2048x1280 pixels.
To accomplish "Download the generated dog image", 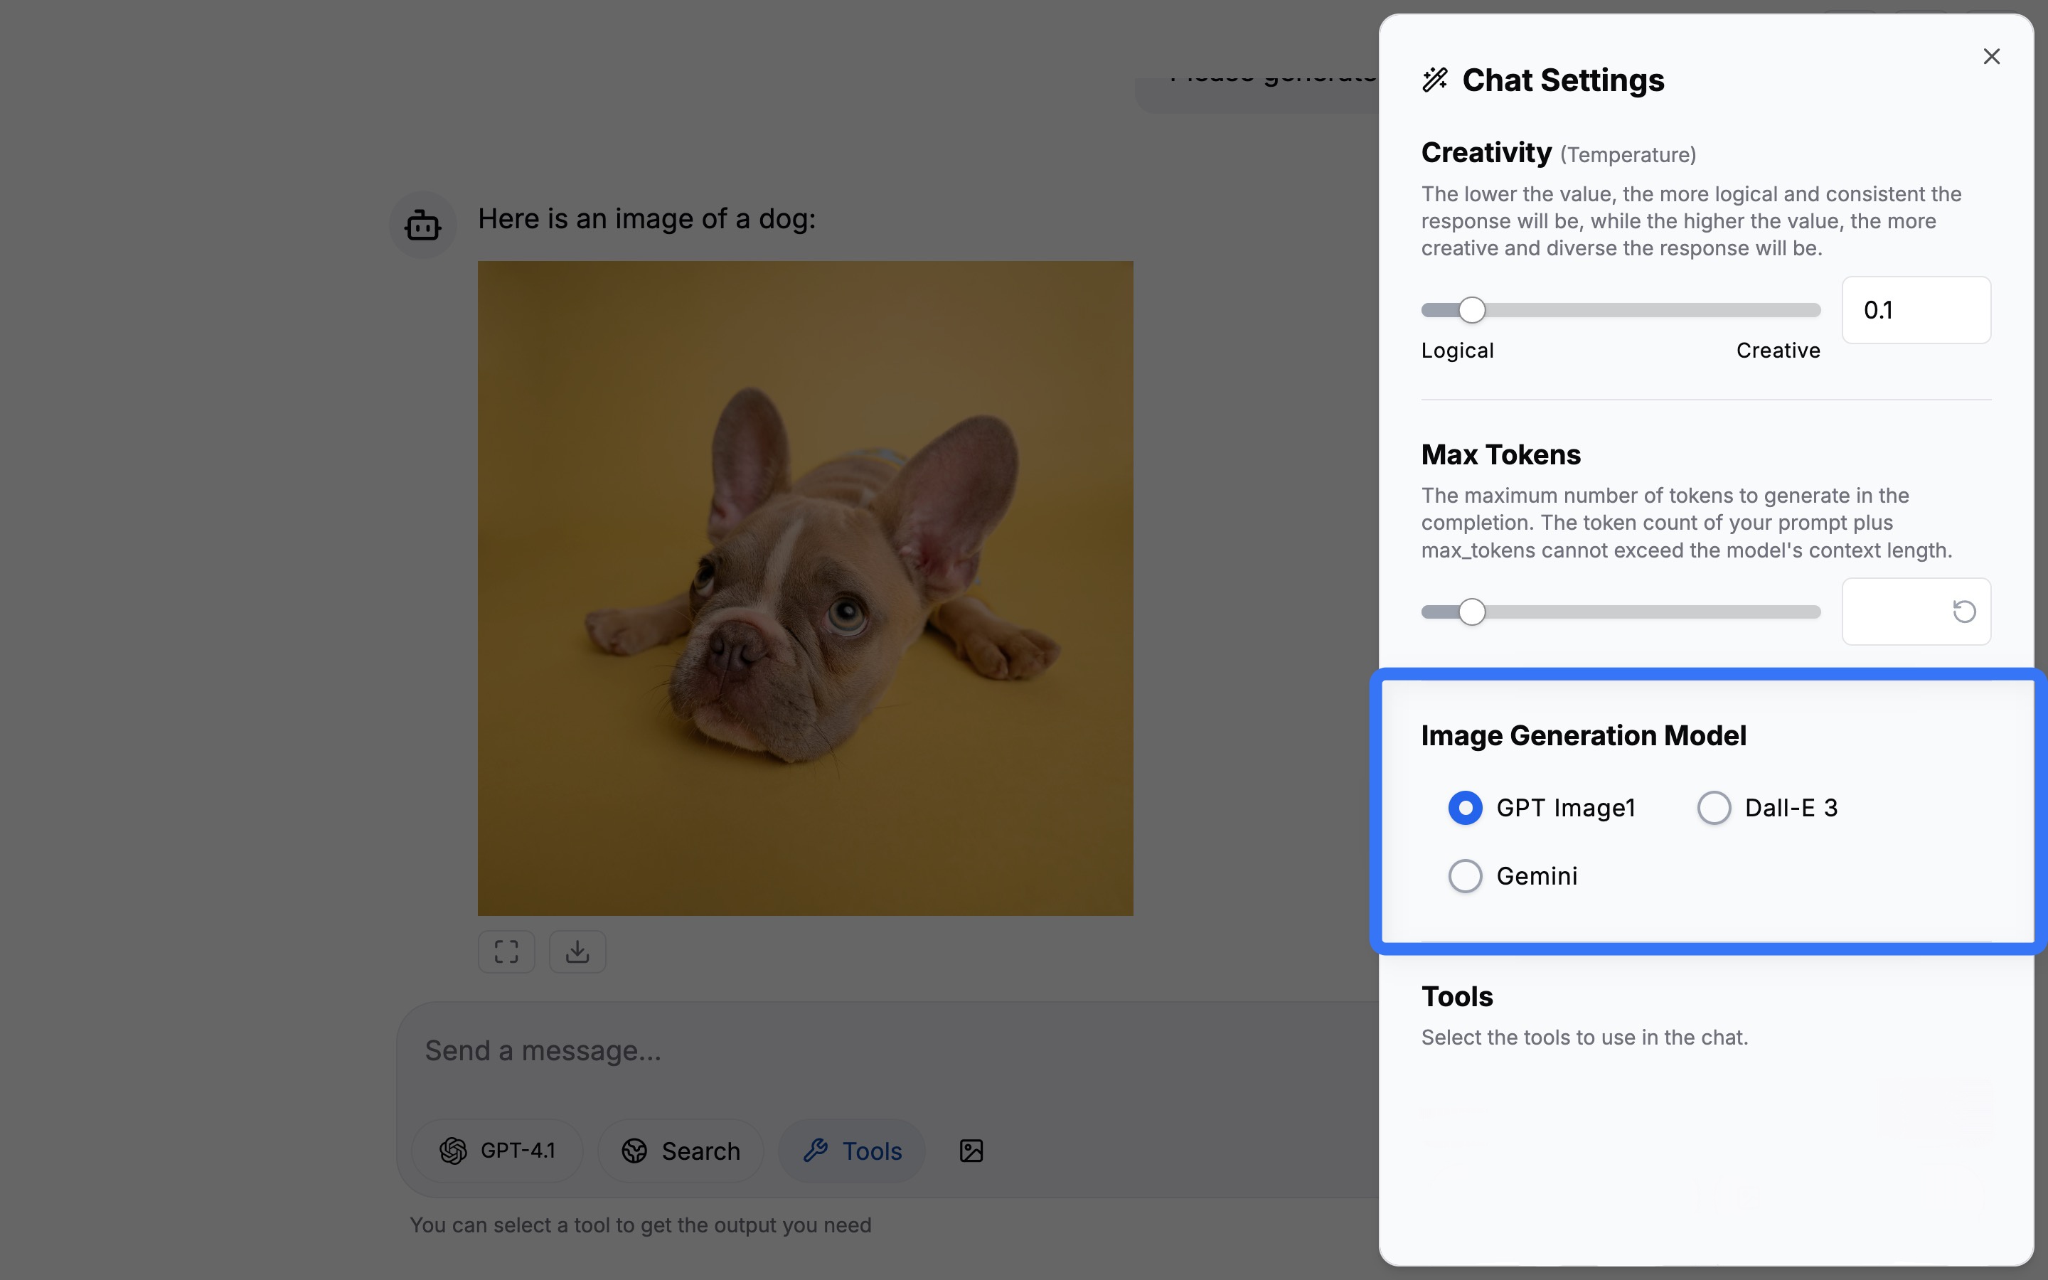I will (578, 951).
